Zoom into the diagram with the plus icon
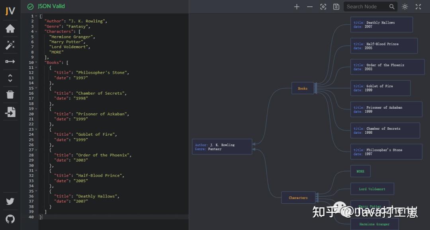The height and width of the screenshot is (230, 430). (296, 6)
